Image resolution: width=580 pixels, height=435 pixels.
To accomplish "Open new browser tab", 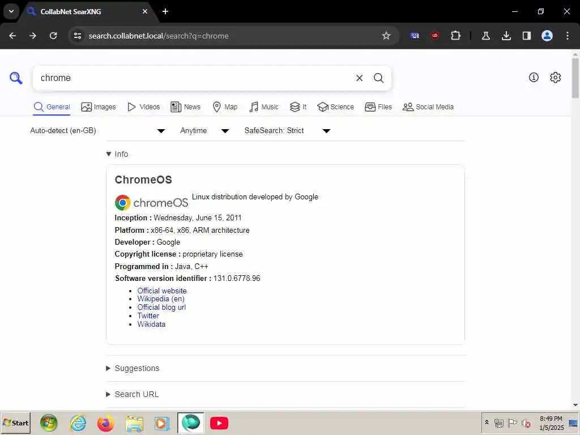I will [x=165, y=11].
